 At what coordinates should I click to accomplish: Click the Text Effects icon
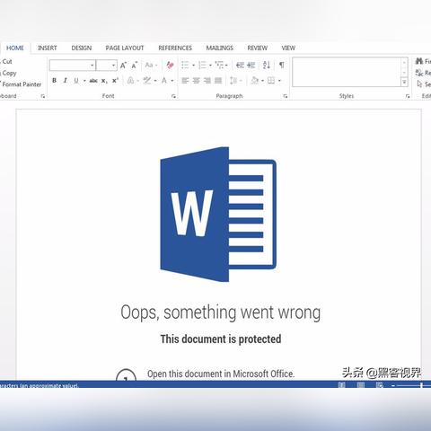coord(130,80)
